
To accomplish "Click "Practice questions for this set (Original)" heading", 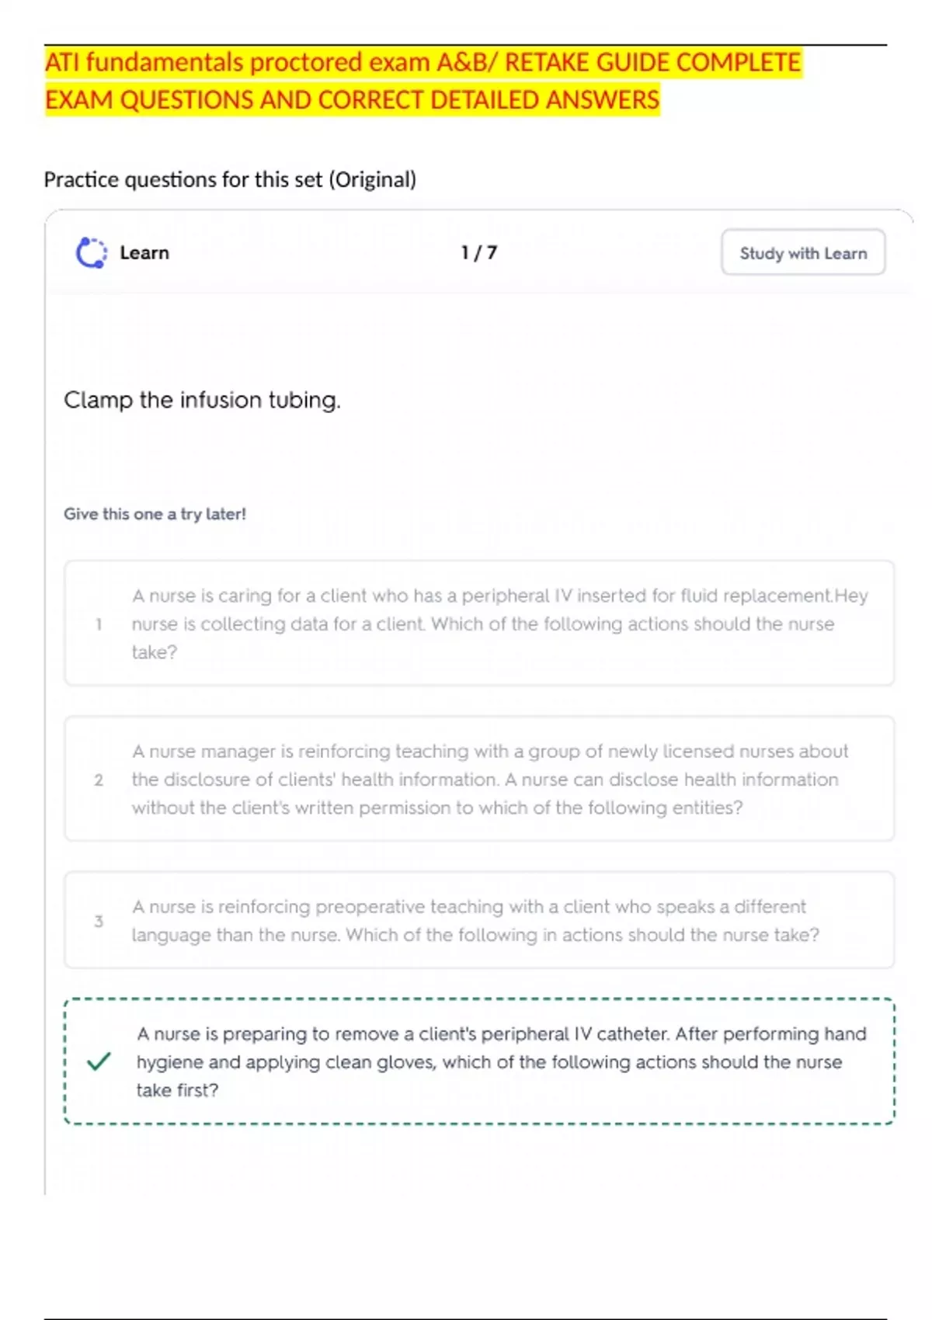I will click(x=230, y=179).
